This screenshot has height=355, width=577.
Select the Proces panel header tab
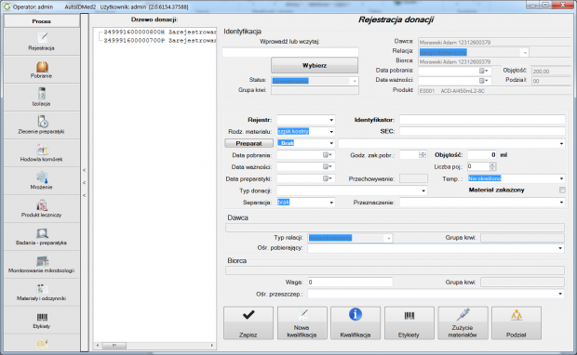click(42, 21)
